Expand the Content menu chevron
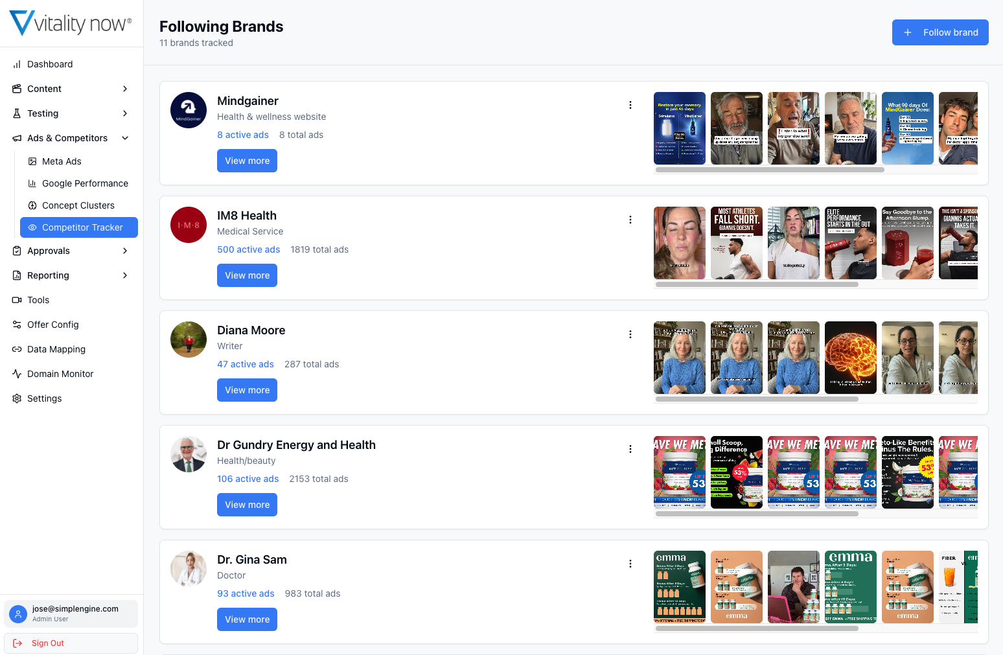The height and width of the screenshot is (655, 1003). pos(125,89)
